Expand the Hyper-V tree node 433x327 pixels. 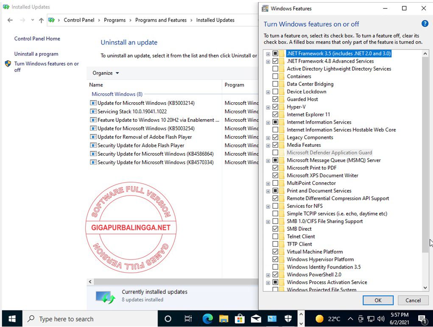point(268,107)
